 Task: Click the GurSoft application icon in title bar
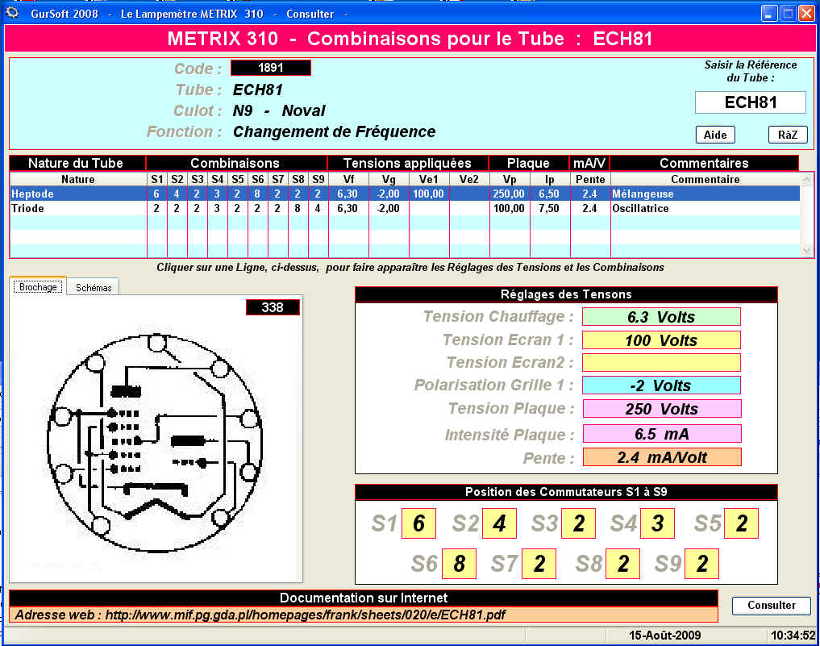point(13,13)
